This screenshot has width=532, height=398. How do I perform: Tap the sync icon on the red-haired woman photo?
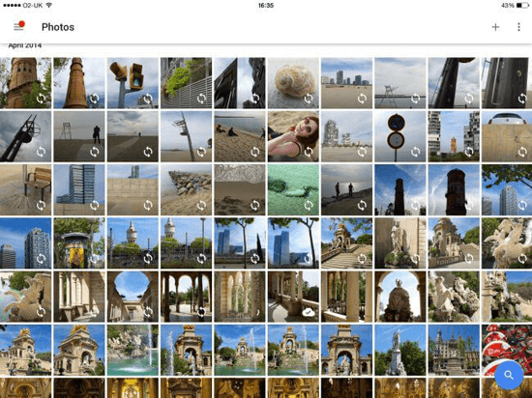pos(308,152)
